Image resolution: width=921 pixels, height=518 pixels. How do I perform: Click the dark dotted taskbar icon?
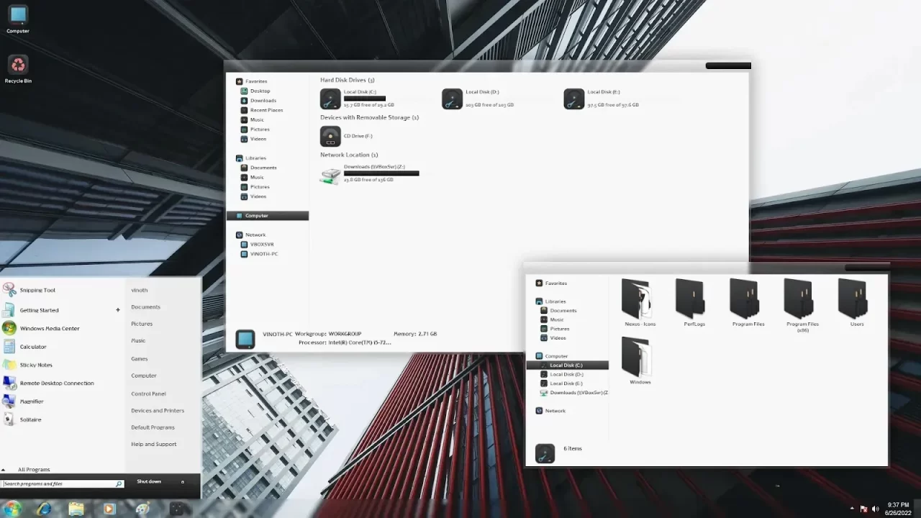point(177,509)
